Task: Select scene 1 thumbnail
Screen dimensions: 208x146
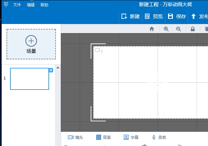Action: click(29, 79)
